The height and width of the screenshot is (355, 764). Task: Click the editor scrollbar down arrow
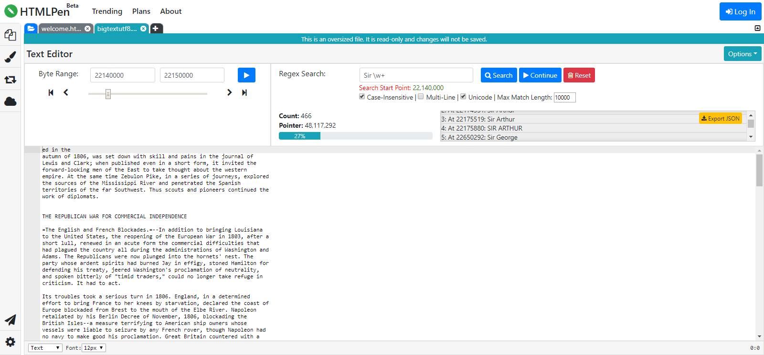click(x=759, y=336)
